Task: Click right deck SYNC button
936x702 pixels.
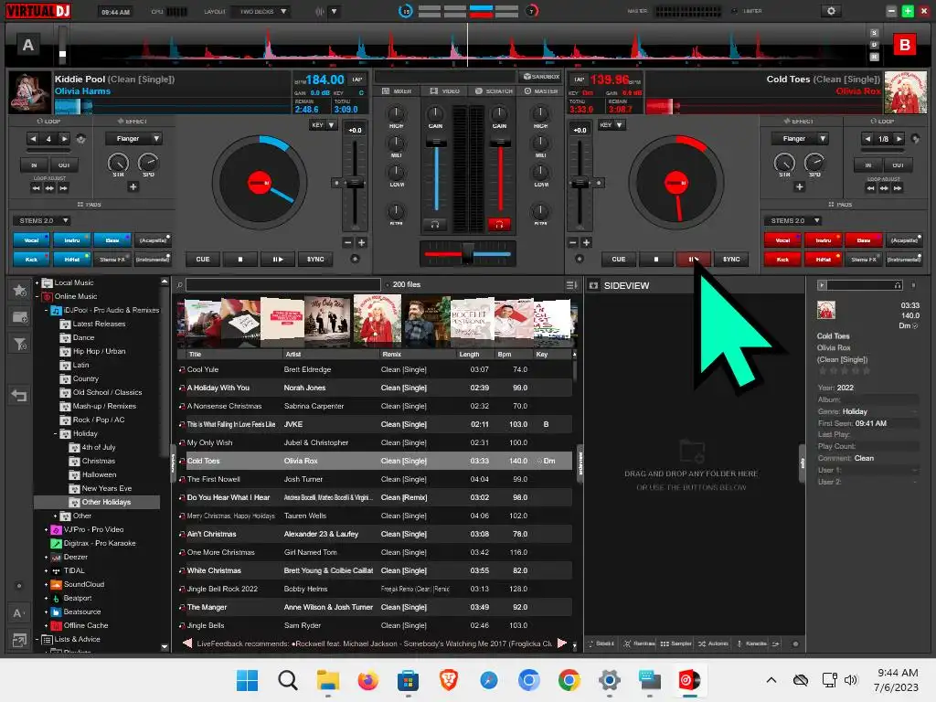Action: point(731,259)
